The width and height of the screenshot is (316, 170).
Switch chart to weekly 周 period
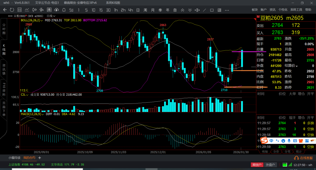[x=145, y=10]
